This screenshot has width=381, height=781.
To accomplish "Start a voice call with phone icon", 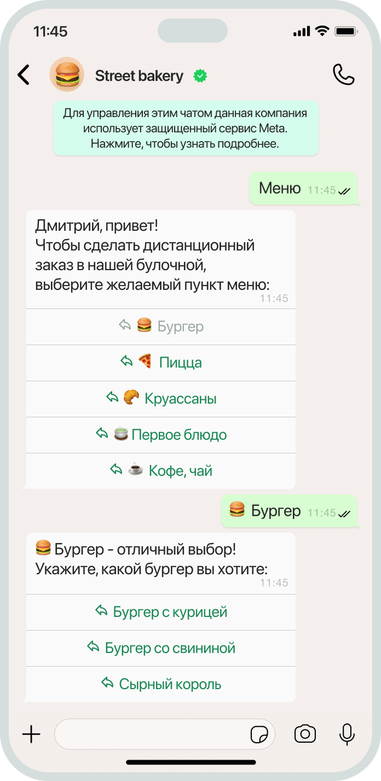I will 344,75.
